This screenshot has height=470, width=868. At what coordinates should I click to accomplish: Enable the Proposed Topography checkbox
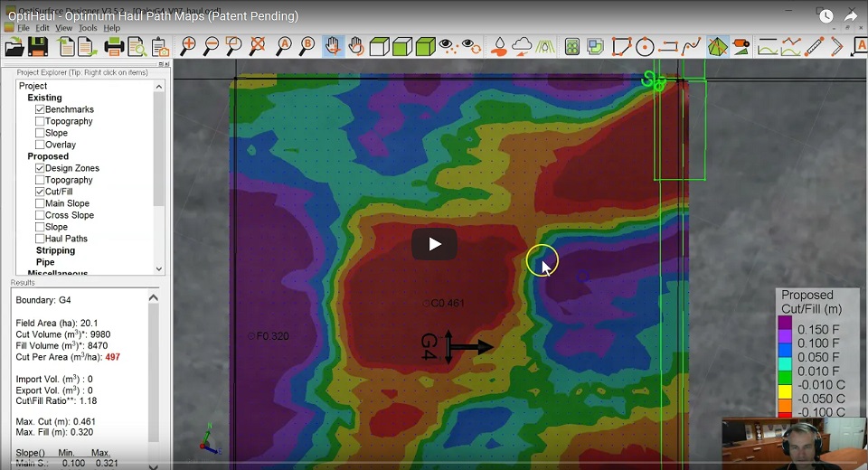click(40, 180)
